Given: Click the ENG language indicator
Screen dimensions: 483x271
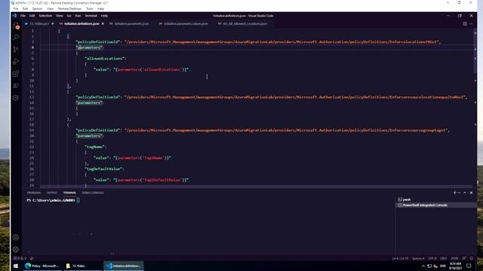Looking at the screenshot, I should [443, 266].
